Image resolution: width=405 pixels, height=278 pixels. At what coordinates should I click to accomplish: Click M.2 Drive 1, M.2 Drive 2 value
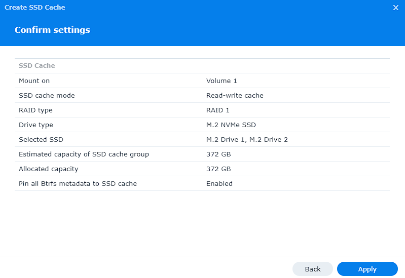click(x=247, y=140)
